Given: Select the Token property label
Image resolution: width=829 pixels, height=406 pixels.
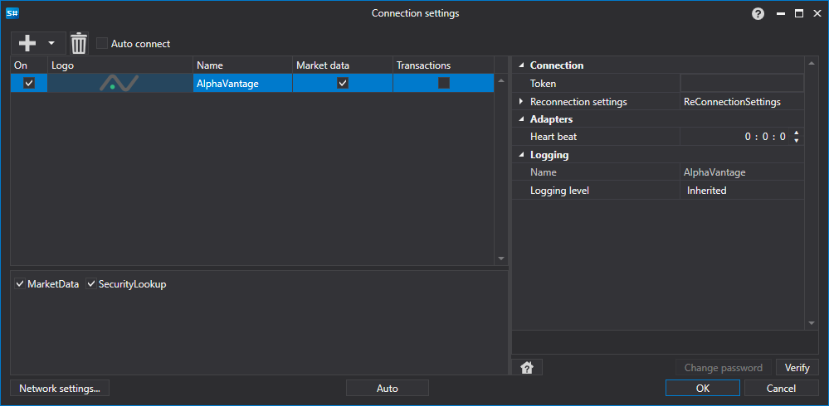Looking at the screenshot, I should pos(543,84).
